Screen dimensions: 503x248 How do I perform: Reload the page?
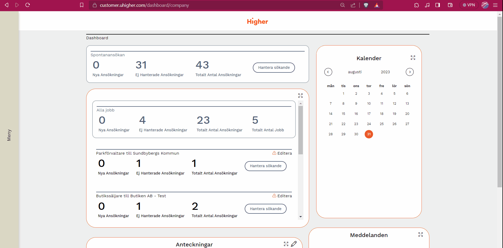[x=28, y=5]
